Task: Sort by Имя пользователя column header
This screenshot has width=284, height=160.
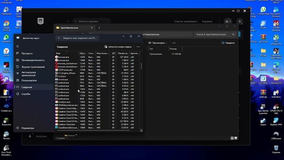Action: click(103, 53)
